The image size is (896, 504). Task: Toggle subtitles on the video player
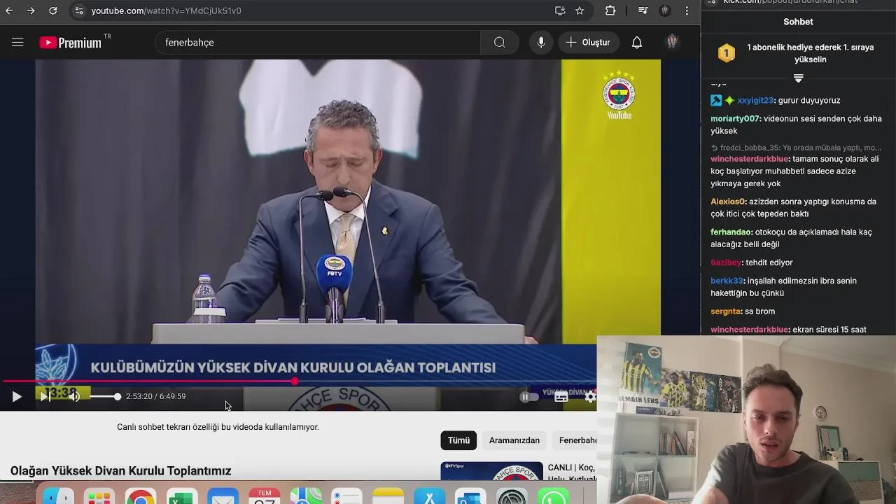(561, 397)
